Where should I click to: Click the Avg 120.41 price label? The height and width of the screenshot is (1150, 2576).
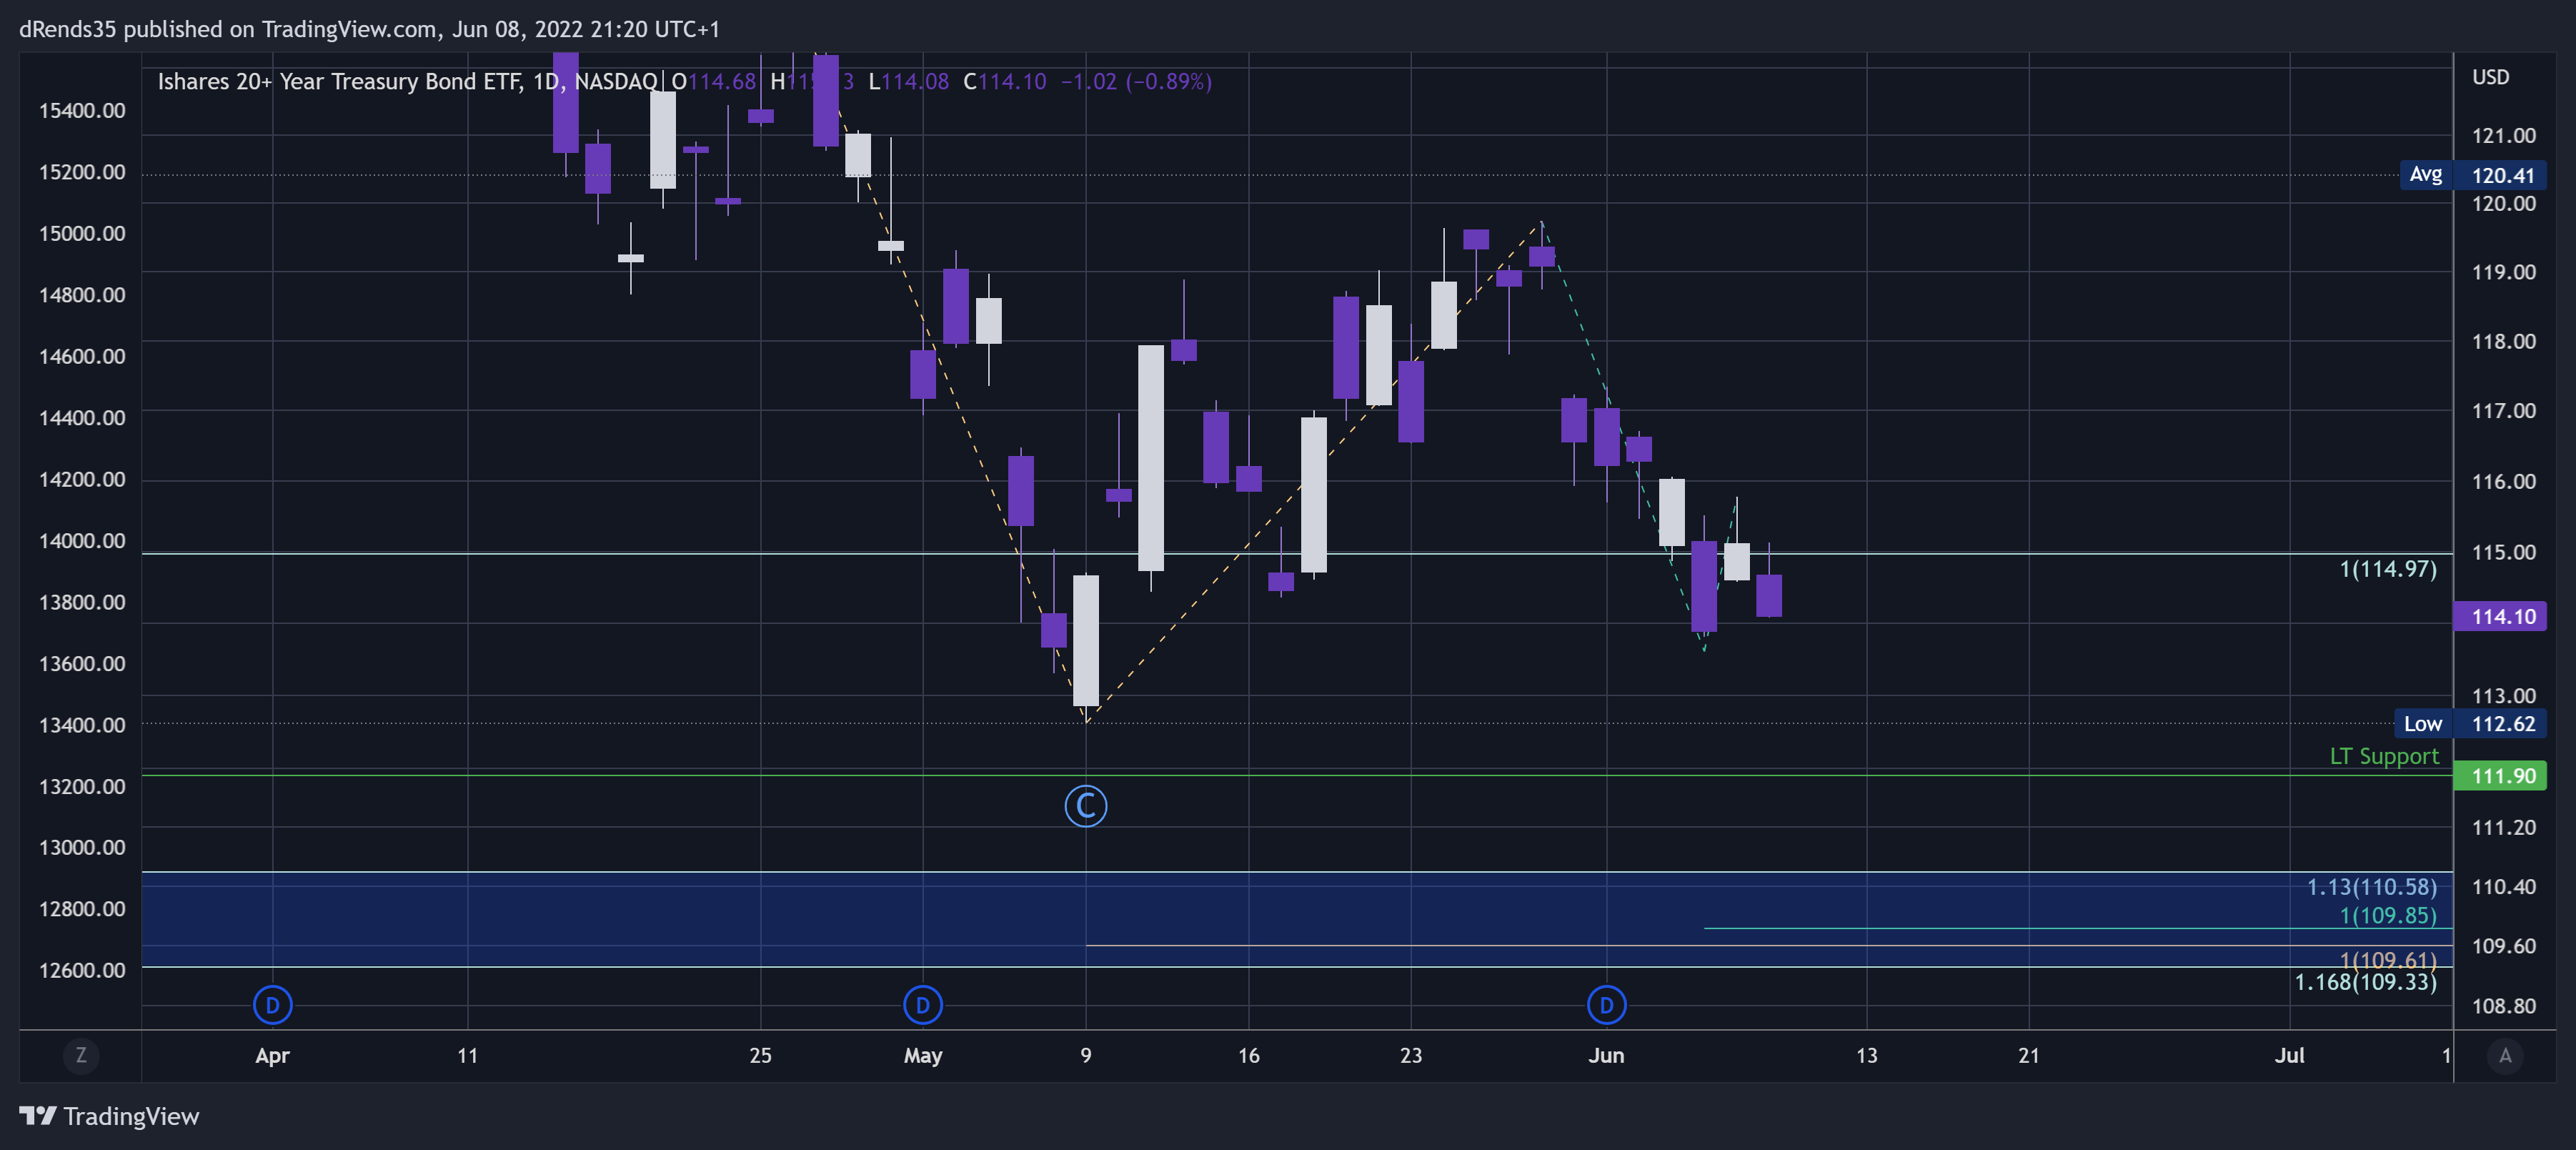coord(2474,175)
